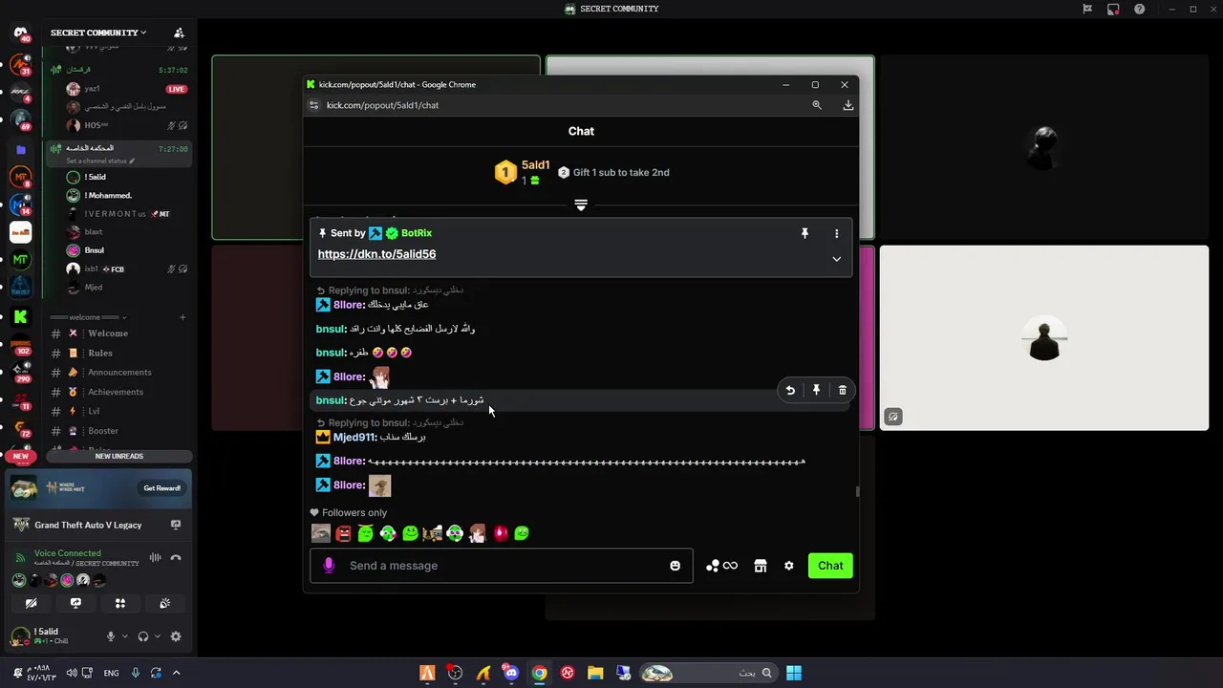This screenshot has height=688, width=1223.
Task: Share your screen in Discord voice panel
Action: click(x=75, y=603)
